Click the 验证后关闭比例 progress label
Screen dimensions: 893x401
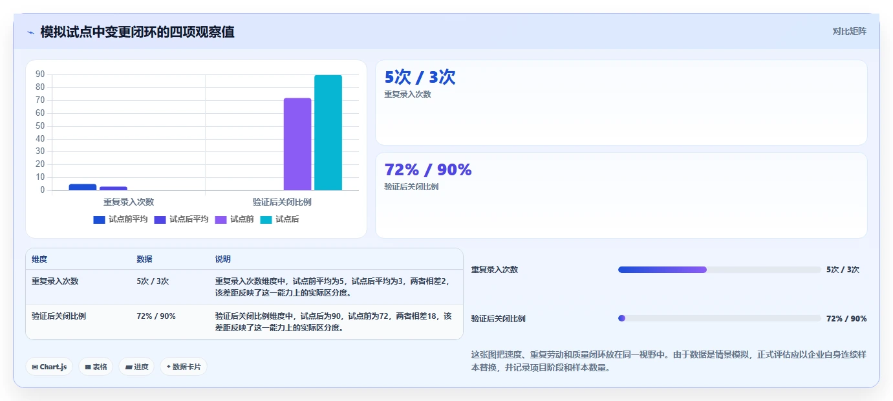tap(499, 319)
